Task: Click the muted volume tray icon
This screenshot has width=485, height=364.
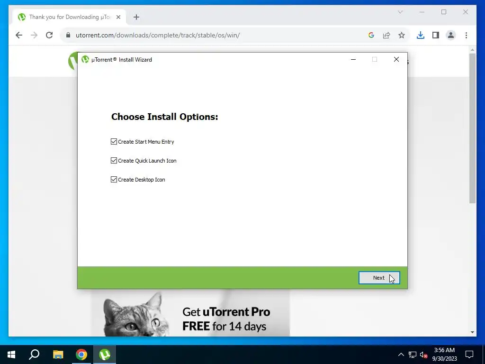Action: pyautogui.click(x=423, y=355)
